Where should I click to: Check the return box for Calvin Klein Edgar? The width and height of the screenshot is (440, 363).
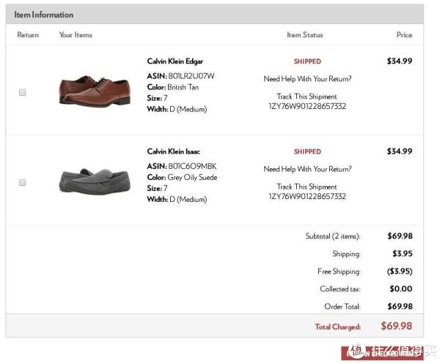(23, 92)
